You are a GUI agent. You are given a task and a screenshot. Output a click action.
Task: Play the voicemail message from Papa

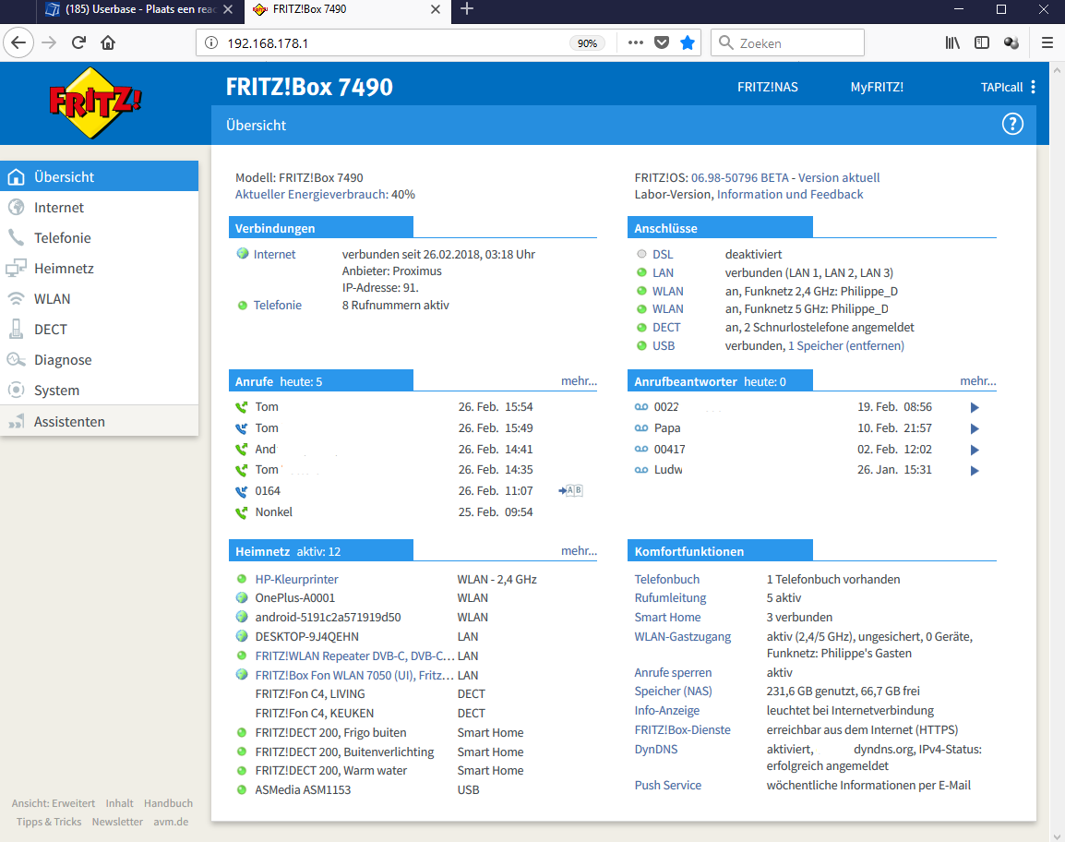[x=974, y=428]
